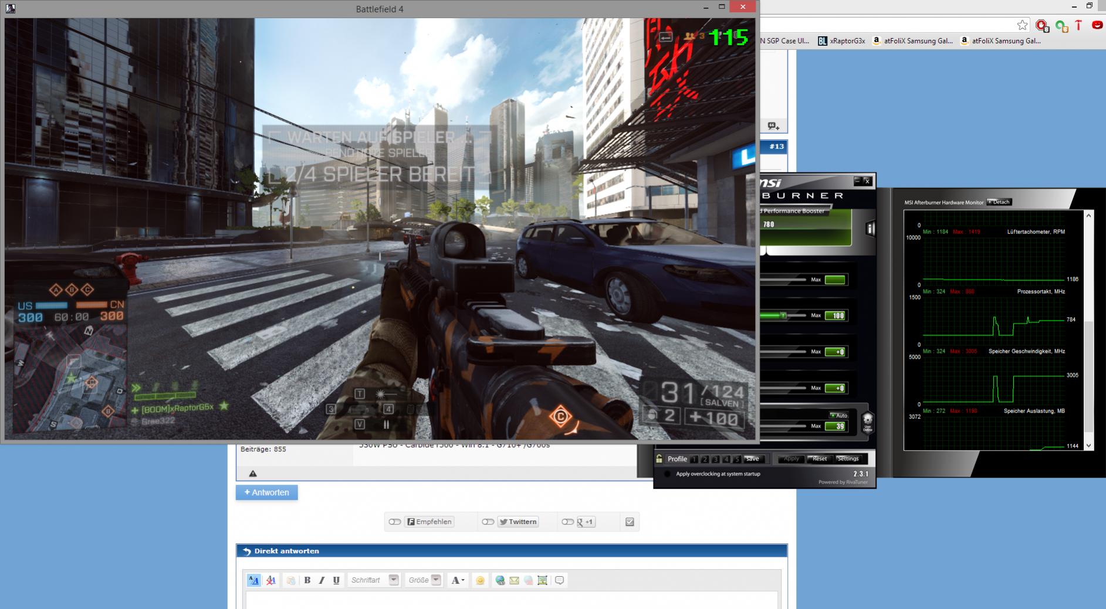
Task: Click Detach on the Hardware Monitor
Action: point(999,202)
